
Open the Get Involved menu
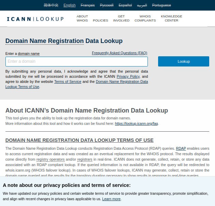point(121,18)
